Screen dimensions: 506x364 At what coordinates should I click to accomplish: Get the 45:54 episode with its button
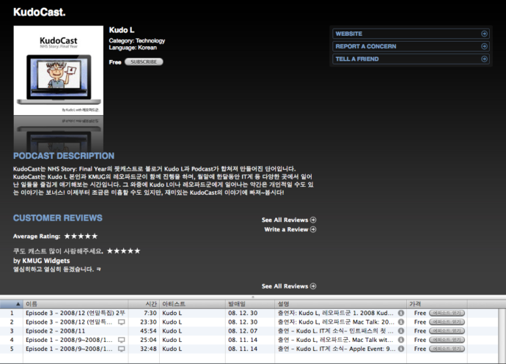click(x=447, y=331)
